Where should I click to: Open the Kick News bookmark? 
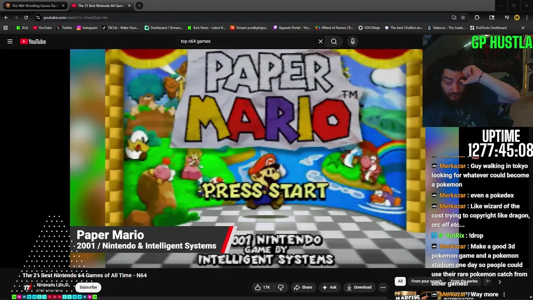[206, 28]
